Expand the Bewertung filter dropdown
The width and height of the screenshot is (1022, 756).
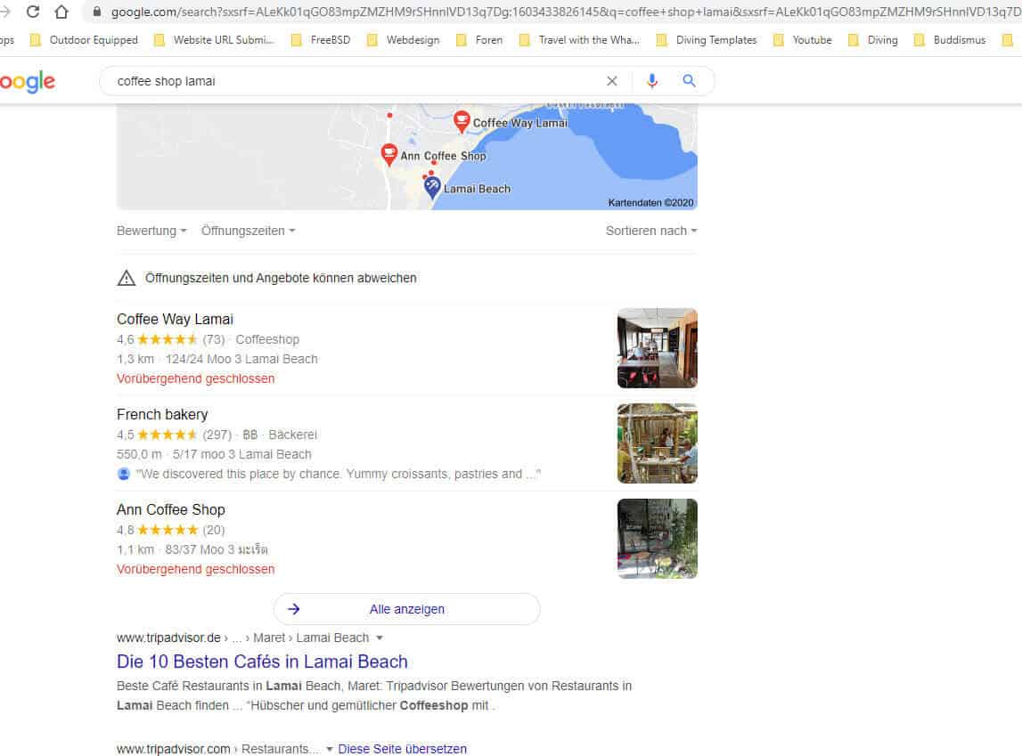pyautogui.click(x=151, y=231)
